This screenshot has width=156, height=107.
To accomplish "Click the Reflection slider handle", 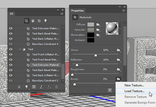I will 77,65.
